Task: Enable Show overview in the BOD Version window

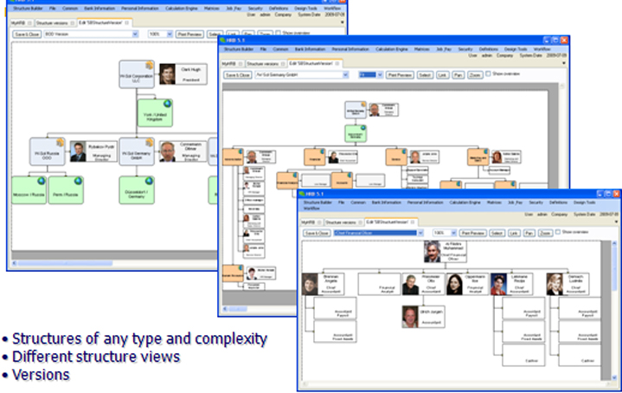Action: pyautogui.click(x=278, y=33)
